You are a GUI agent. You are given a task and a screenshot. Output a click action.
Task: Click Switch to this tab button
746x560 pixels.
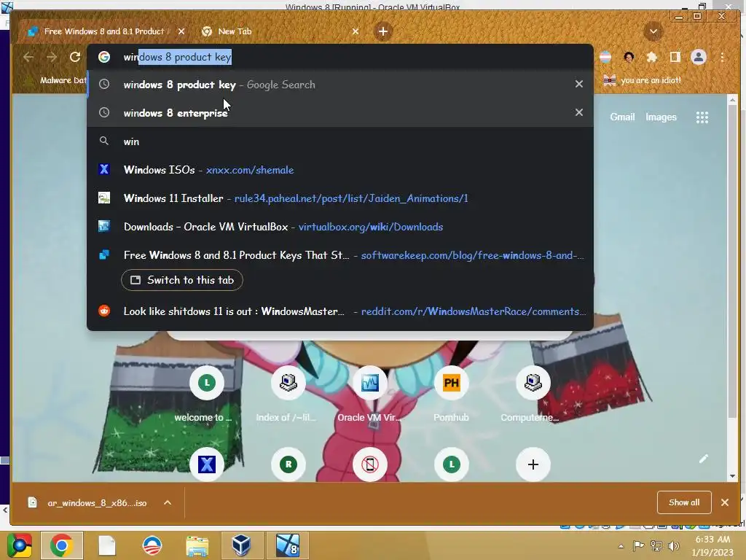(x=182, y=280)
